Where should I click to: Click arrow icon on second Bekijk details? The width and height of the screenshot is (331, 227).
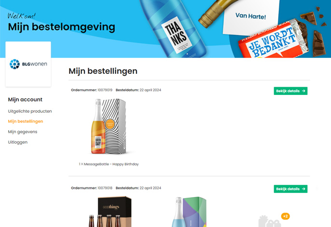(x=303, y=189)
